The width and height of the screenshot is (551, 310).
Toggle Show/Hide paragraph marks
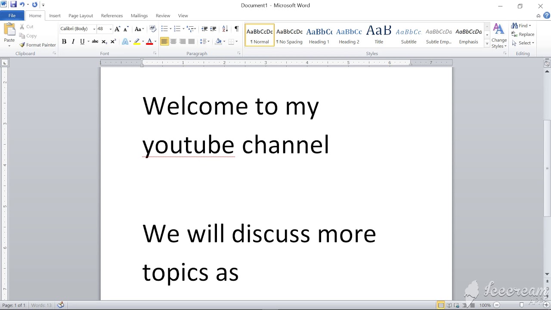(236, 29)
